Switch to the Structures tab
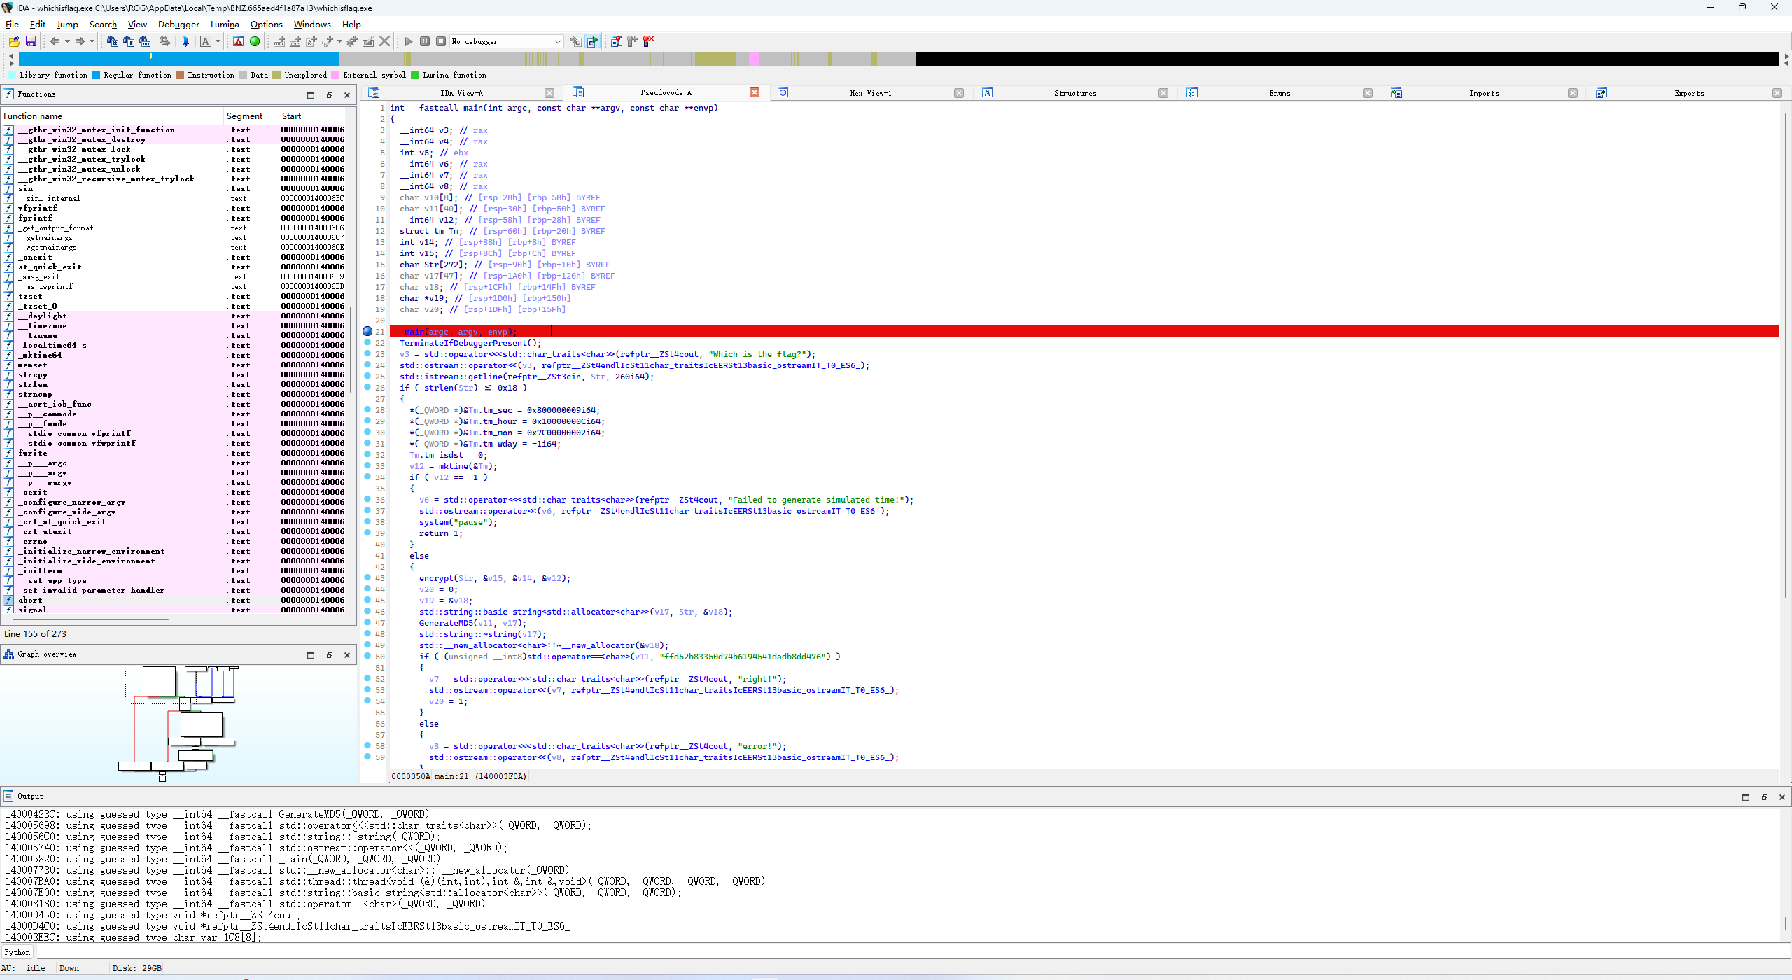 point(1074,93)
